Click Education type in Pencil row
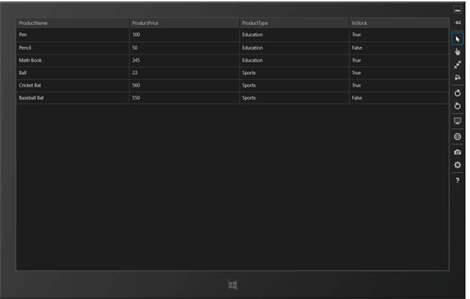The height and width of the screenshot is (299, 470). [294, 48]
